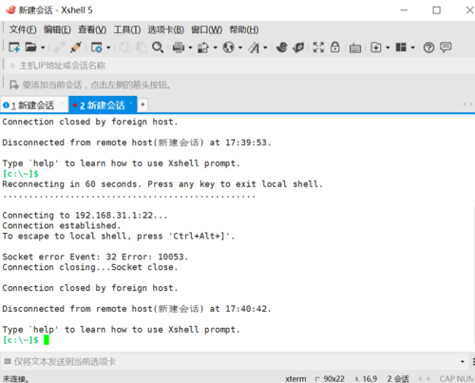Screen dimensions: 475x383
Task: Open the 窗口(W) menu
Action: pyautogui.click(x=206, y=29)
